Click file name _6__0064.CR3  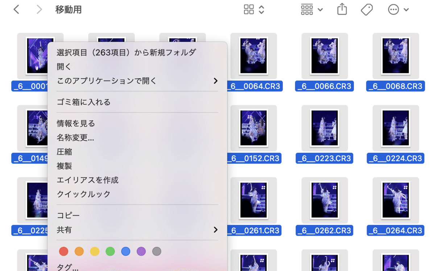click(x=255, y=86)
